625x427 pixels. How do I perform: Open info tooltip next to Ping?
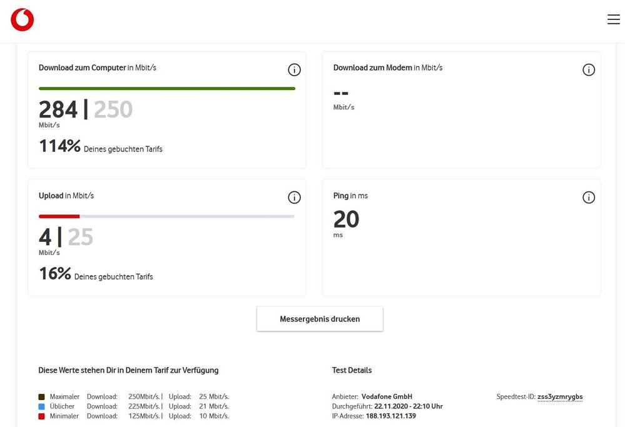589,197
